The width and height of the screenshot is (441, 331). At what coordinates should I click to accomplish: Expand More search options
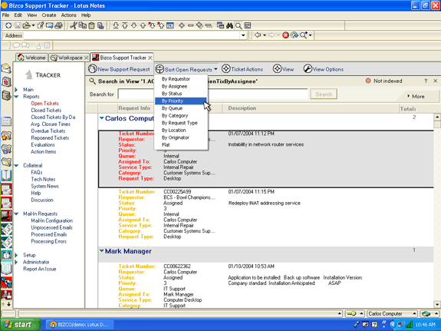point(416,96)
